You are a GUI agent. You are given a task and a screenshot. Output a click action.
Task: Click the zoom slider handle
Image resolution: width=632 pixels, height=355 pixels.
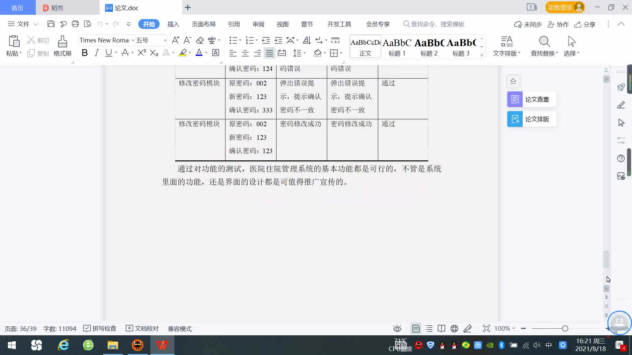point(565,328)
